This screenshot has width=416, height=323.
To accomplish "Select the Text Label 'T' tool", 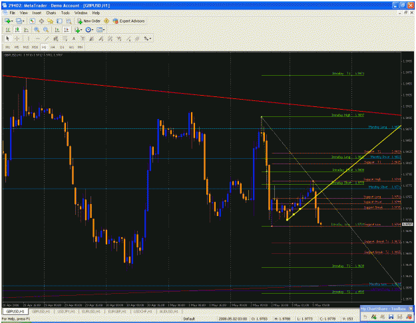I will [x=83, y=39].
